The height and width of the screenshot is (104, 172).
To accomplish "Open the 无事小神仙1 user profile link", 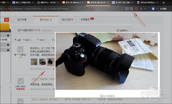I will [21, 87].
